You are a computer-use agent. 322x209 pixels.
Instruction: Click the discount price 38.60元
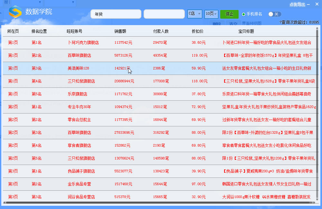pyautogui.click(x=198, y=42)
